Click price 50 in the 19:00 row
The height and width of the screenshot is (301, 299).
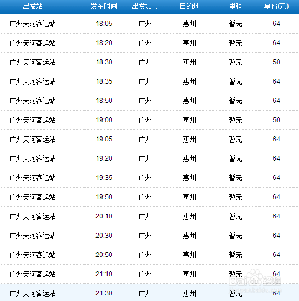point(277,120)
